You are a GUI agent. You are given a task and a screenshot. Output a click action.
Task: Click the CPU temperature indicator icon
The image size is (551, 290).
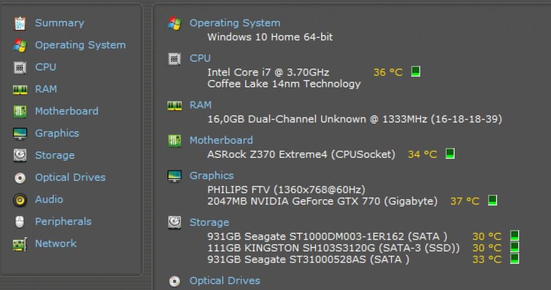[x=415, y=72]
